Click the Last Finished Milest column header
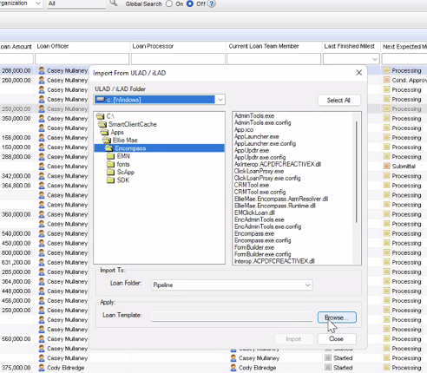Viewport: 427px width, 373px height. [x=350, y=46]
